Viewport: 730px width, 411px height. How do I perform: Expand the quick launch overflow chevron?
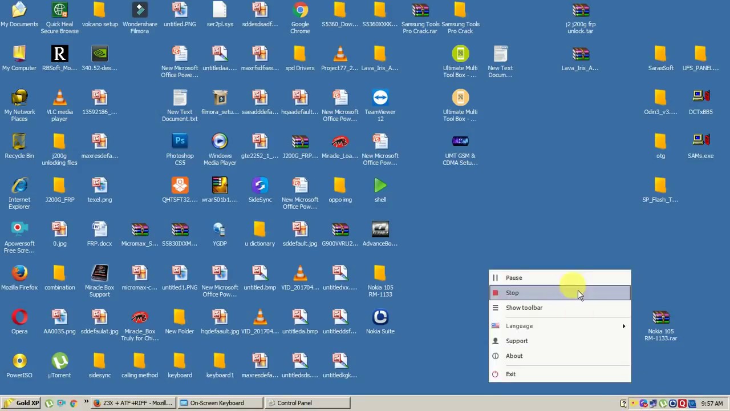pyautogui.click(x=86, y=402)
